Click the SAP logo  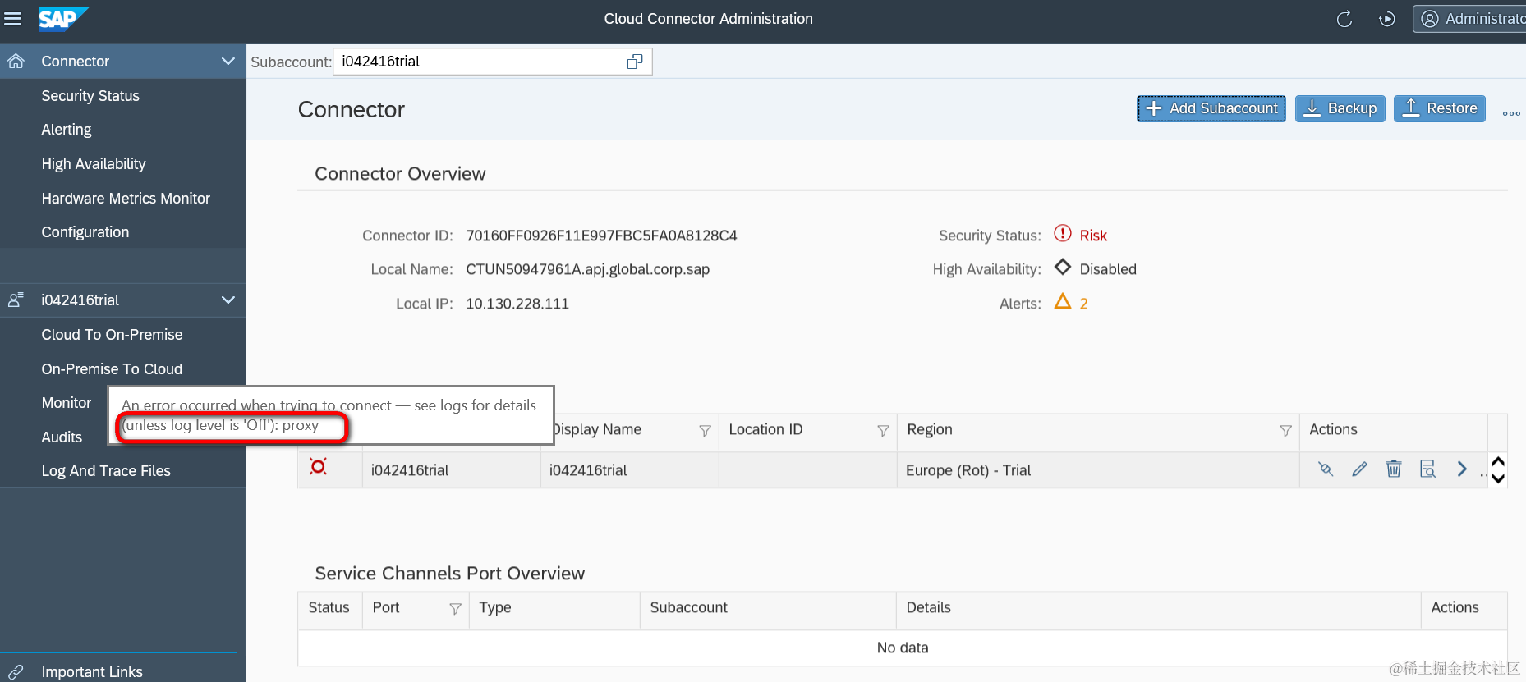[63, 19]
